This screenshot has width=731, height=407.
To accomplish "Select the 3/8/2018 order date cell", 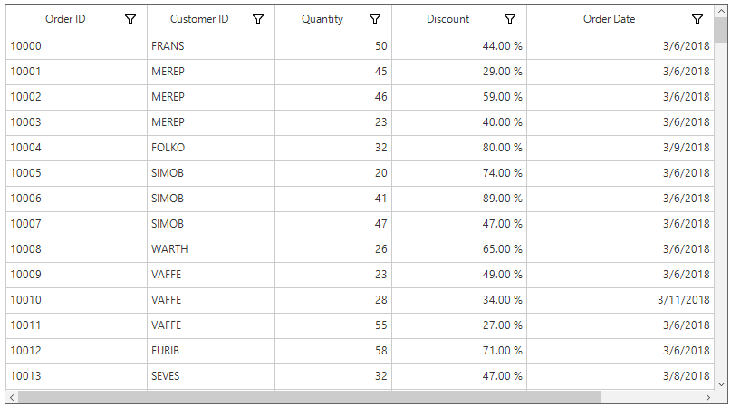I will (x=620, y=376).
